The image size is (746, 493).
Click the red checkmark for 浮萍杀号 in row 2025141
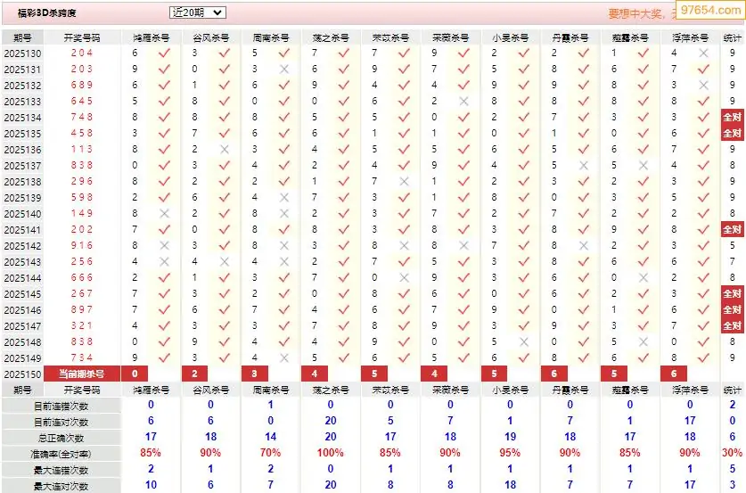(703, 230)
